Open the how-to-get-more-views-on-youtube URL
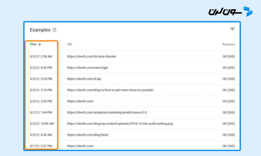 click(110, 90)
